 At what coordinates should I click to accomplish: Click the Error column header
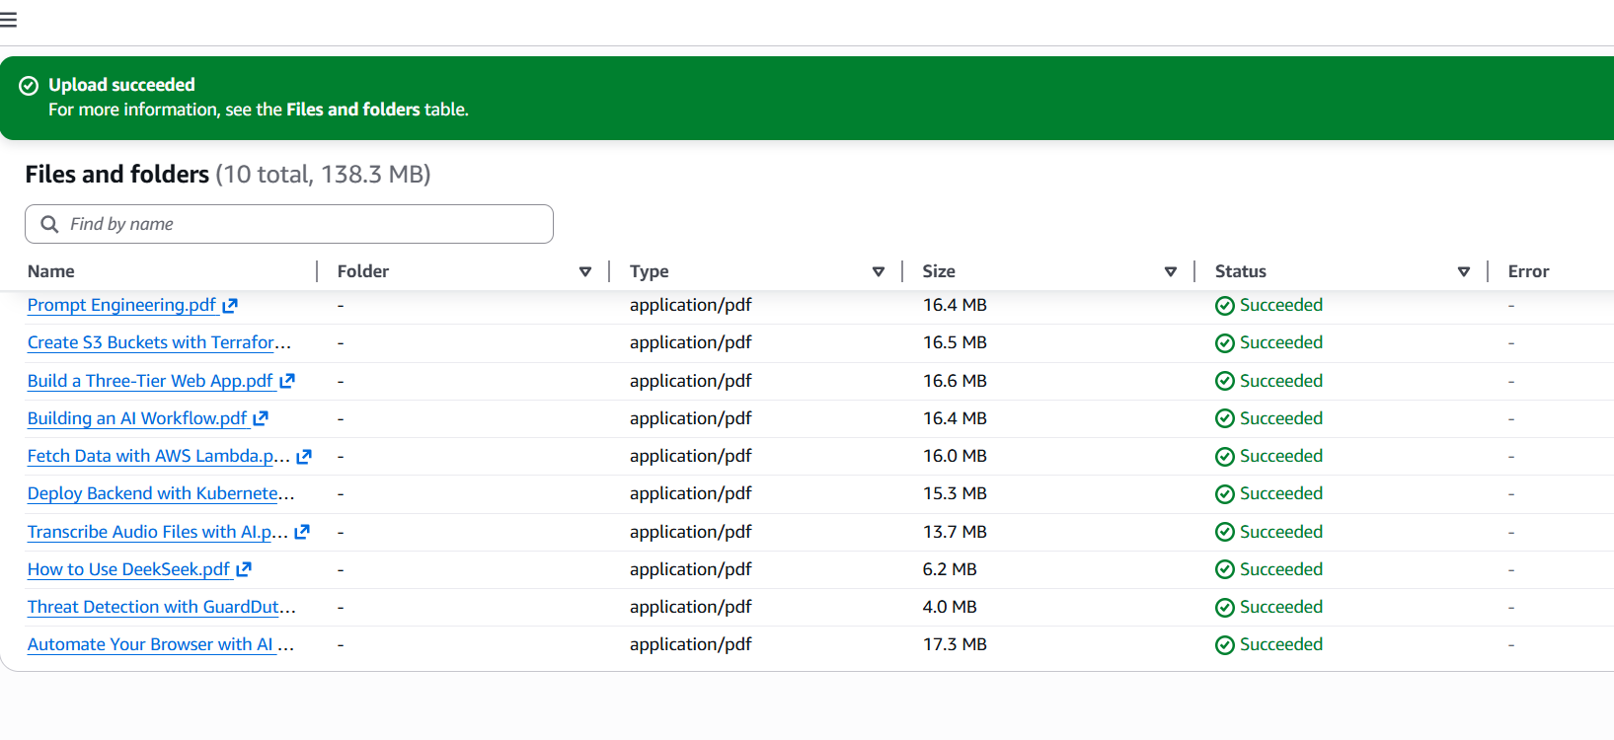(x=1528, y=271)
